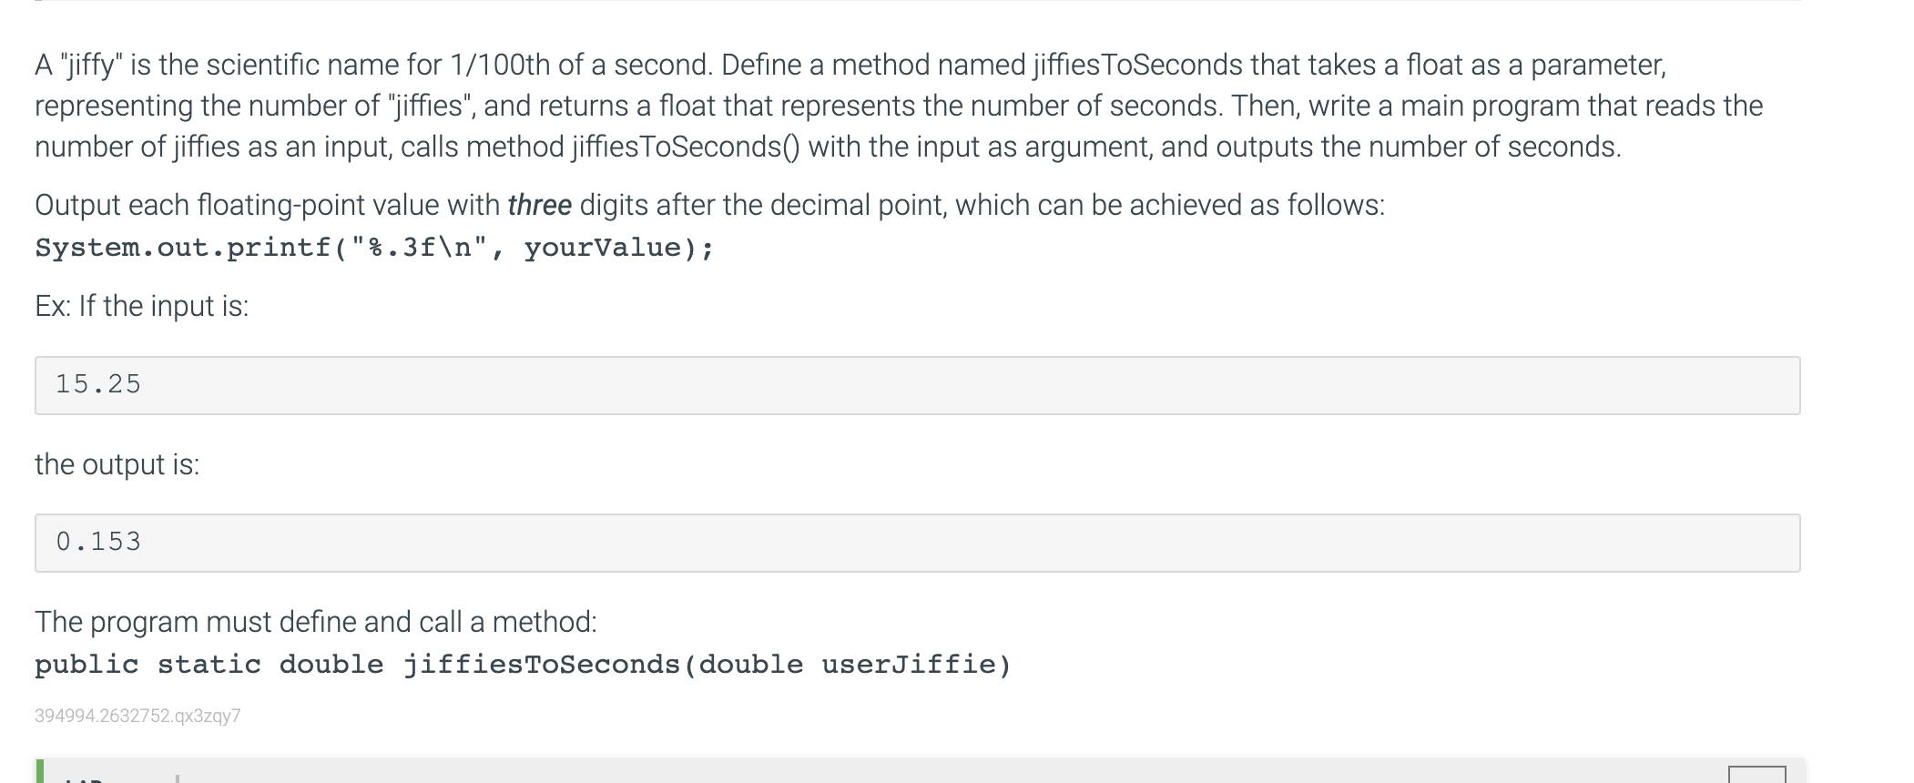Screen dimensions: 1914x783
Task: Click the System.out.printf code line
Action: (x=373, y=248)
